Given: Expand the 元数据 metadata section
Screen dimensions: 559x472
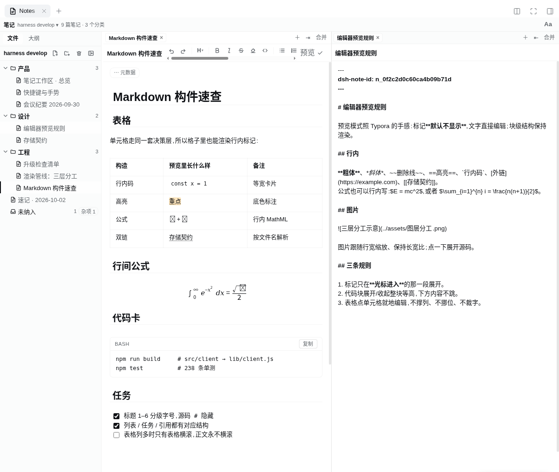Looking at the screenshot, I should coord(124,73).
